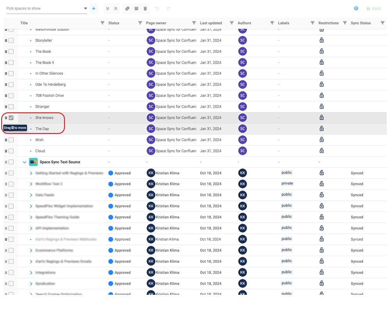Sort by the Last updated column header
The height and width of the screenshot is (314, 390).
pyautogui.click(x=211, y=23)
